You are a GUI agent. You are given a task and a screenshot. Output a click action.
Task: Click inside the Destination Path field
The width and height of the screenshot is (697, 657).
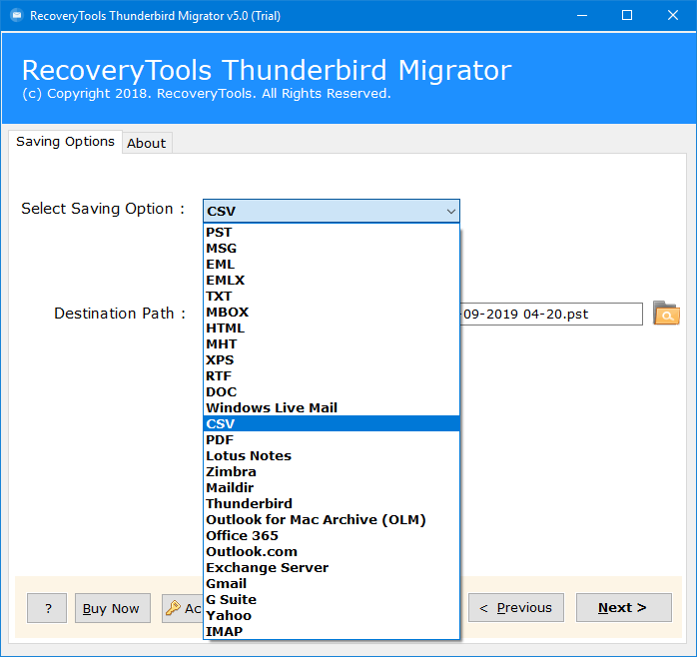(551, 314)
